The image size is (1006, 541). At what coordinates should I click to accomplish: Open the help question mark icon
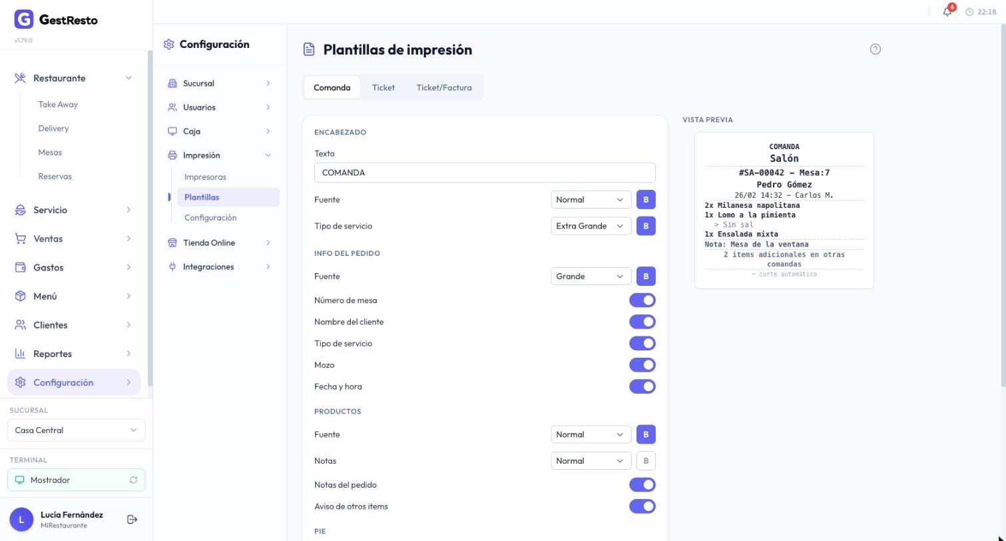[x=876, y=49]
